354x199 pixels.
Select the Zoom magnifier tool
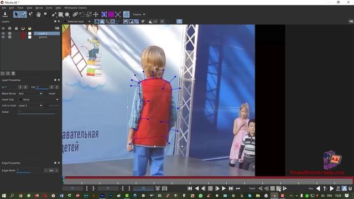pos(45,14)
